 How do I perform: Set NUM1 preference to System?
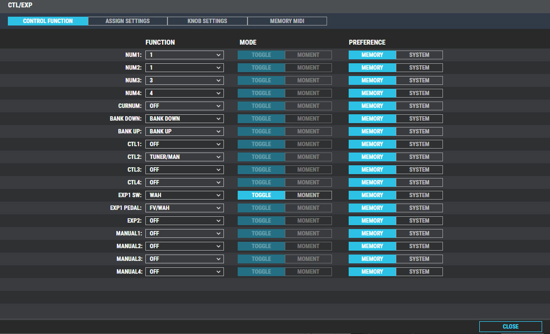pos(419,55)
